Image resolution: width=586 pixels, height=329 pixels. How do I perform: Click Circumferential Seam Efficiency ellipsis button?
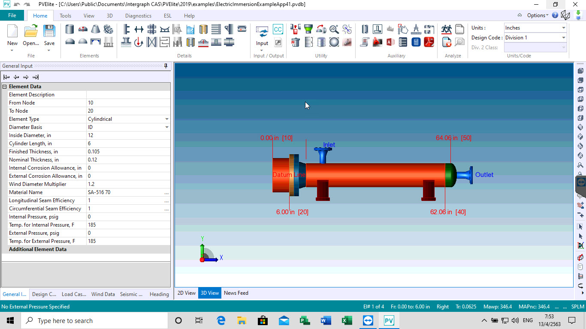pos(166,209)
